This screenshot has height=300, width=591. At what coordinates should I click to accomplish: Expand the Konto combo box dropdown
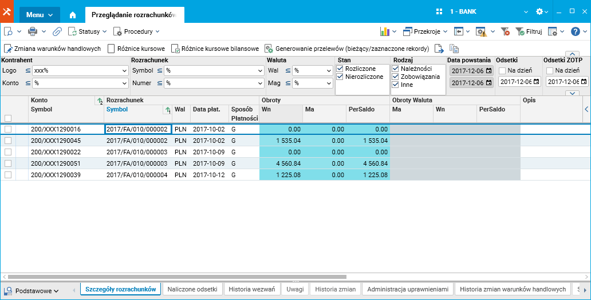point(125,83)
